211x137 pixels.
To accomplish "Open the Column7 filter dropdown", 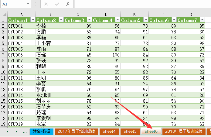I will tap(202, 20).
